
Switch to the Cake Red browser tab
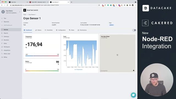click(x=18, y=2)
